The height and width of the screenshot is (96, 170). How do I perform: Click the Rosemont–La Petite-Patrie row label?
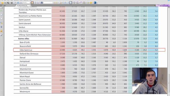[x=30, y=16]
